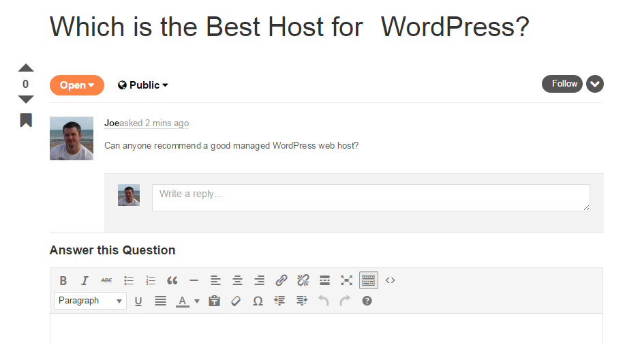Open the text color picker arrow
This screenshot has width=625, height=343.
click(x=197, y=301)
